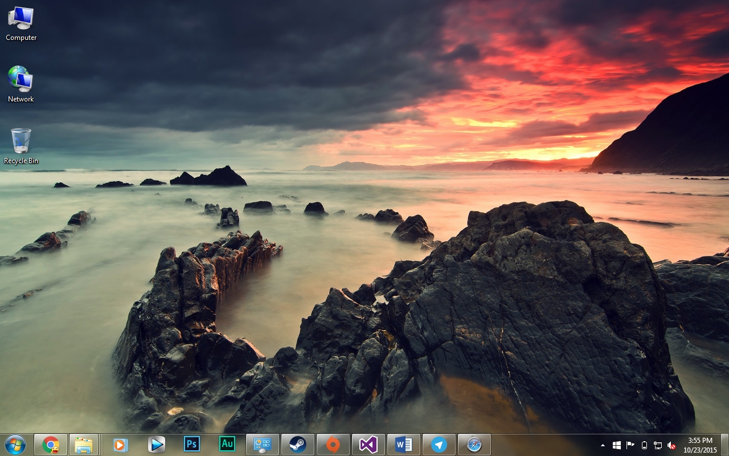This screenshot has width=729, height=456.
Task: Launch Origin from the taskbar
Action: tap(333, 445)
